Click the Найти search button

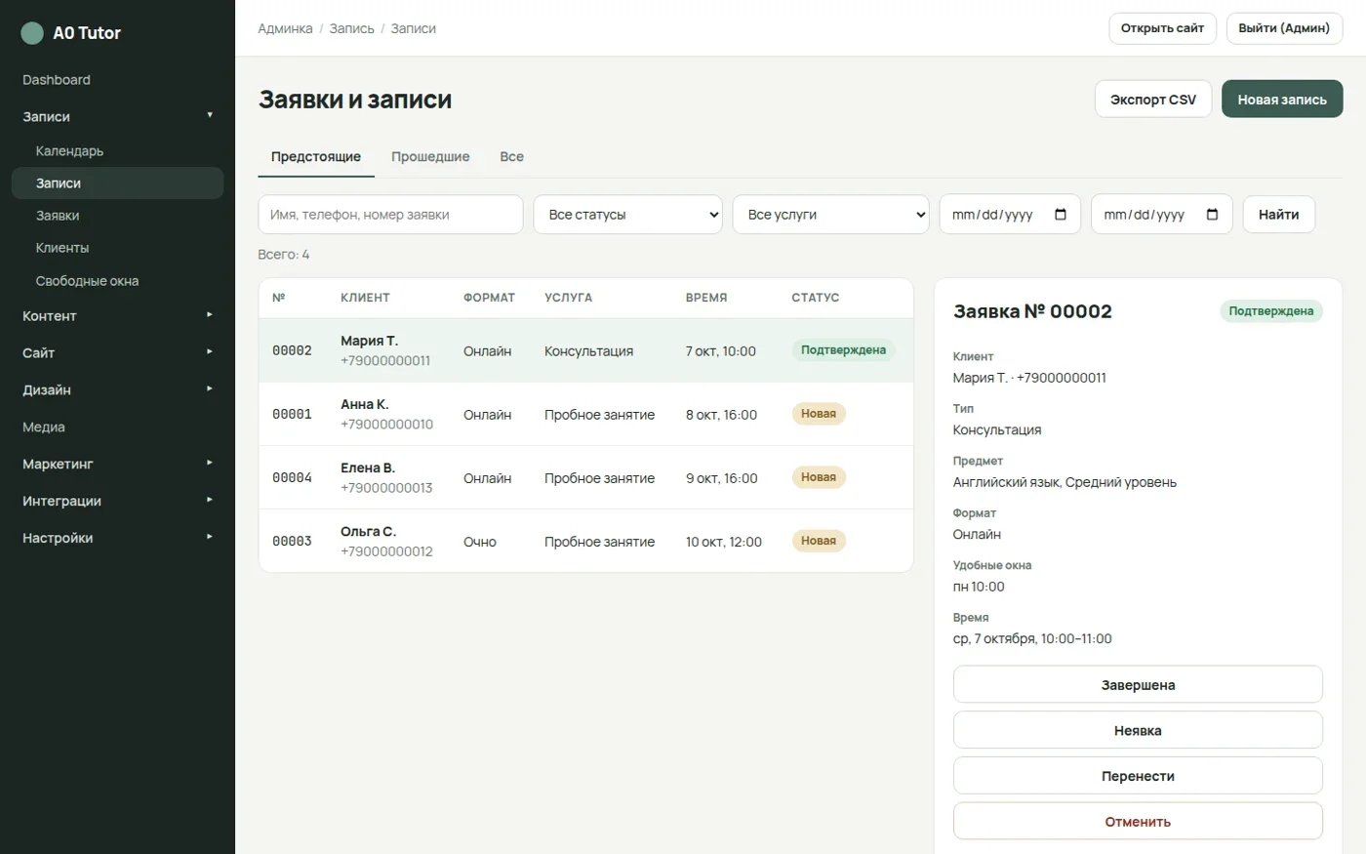(x=1278, y=215)
